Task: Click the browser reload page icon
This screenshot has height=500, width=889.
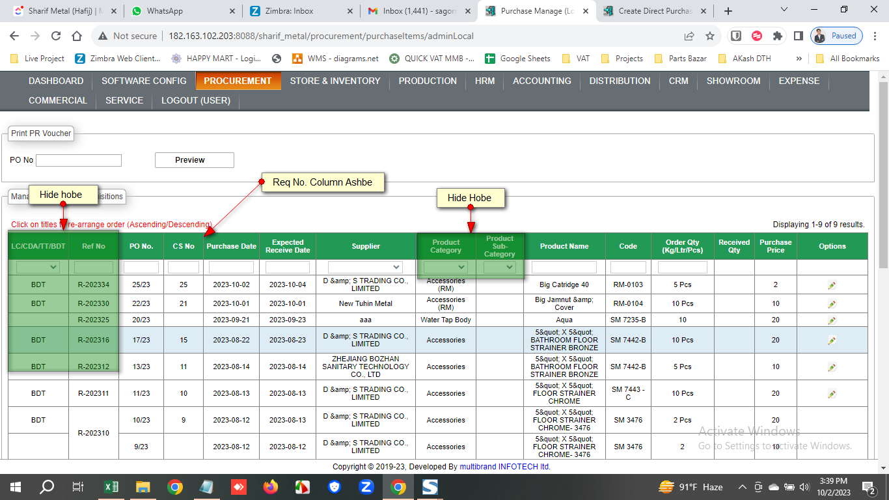Action: [56, 36]
